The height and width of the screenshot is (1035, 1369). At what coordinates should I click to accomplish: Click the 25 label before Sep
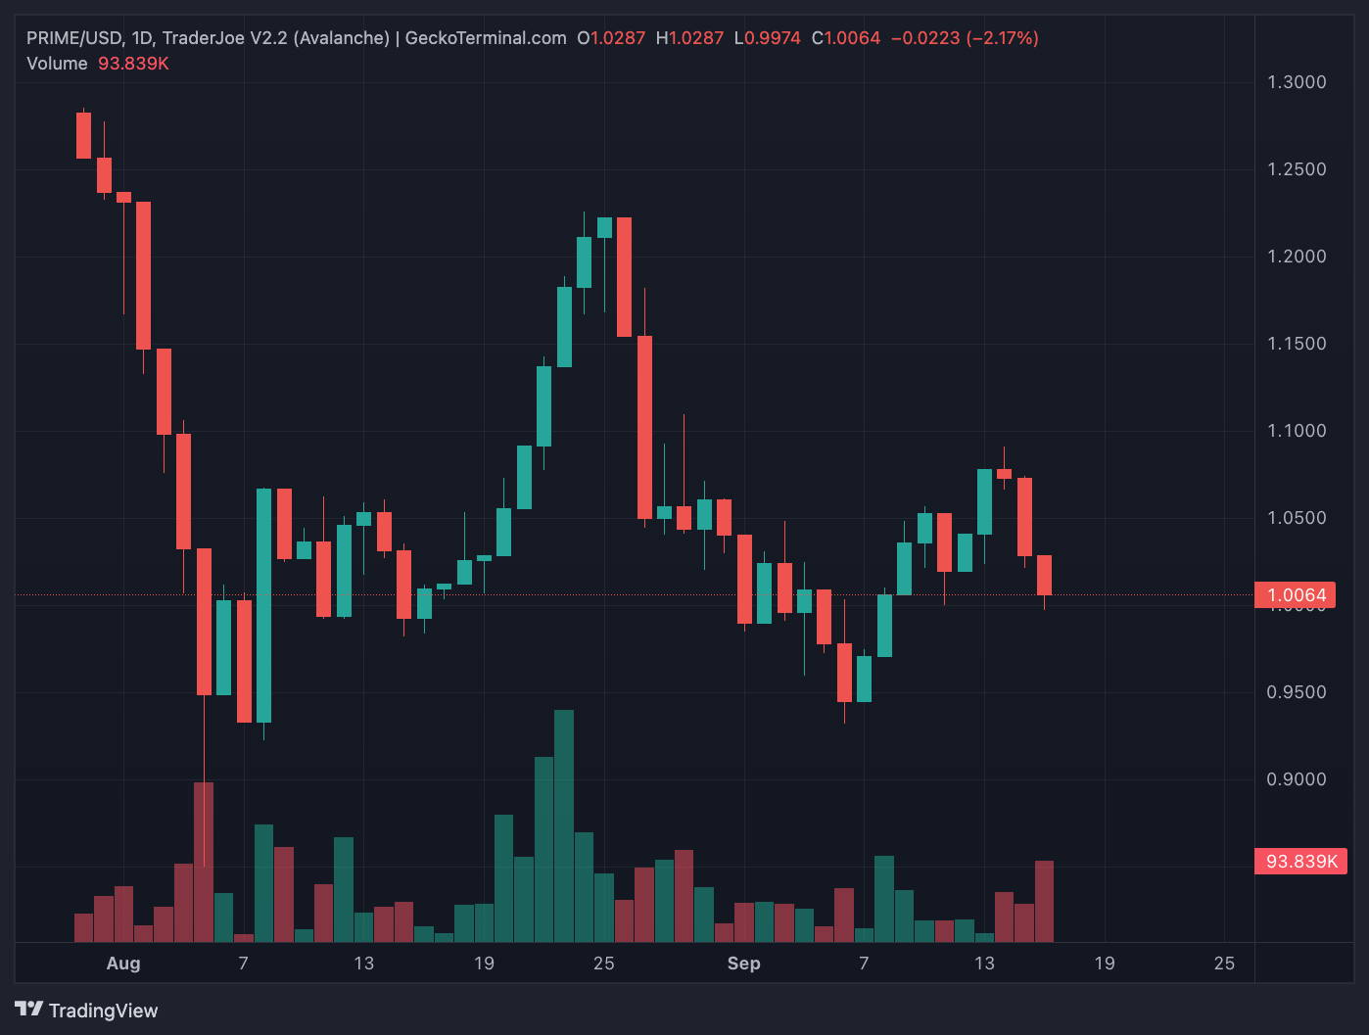click(603, 964)
